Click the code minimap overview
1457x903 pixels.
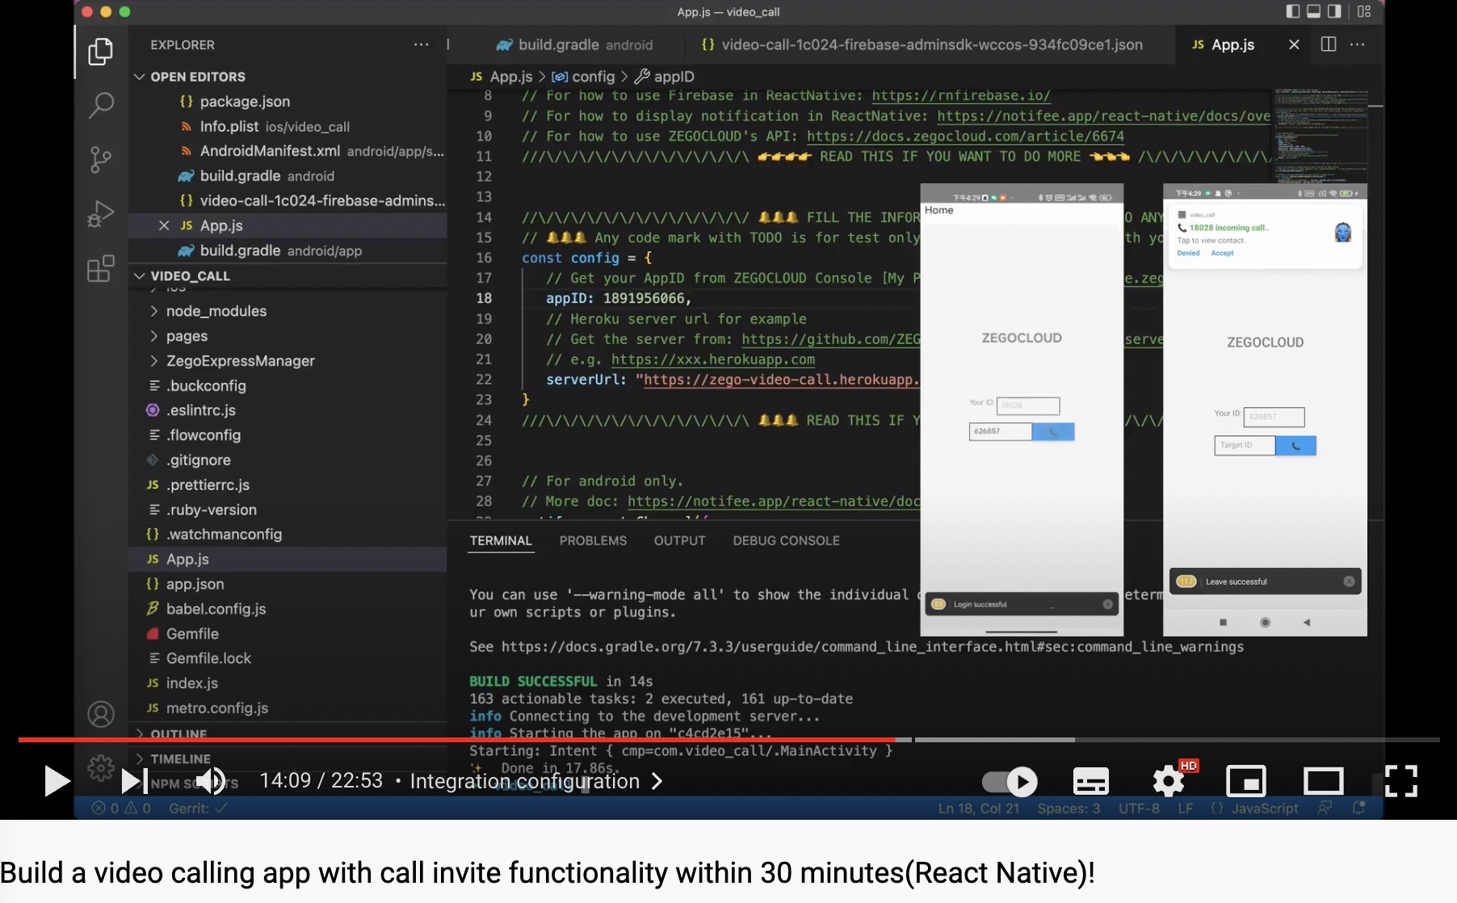(1321, 136)
